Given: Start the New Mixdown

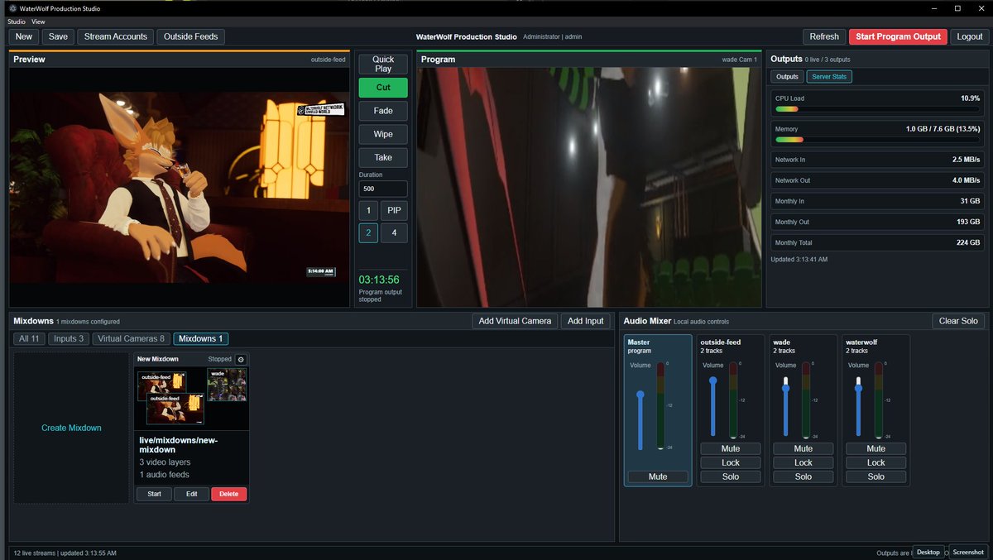Looking at the screenshot, I should click(x=154, y=494).
